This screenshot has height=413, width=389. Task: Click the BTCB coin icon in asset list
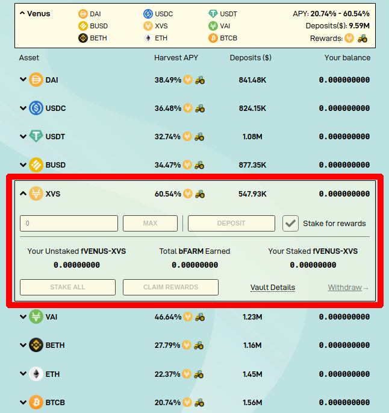click(36, 402)
